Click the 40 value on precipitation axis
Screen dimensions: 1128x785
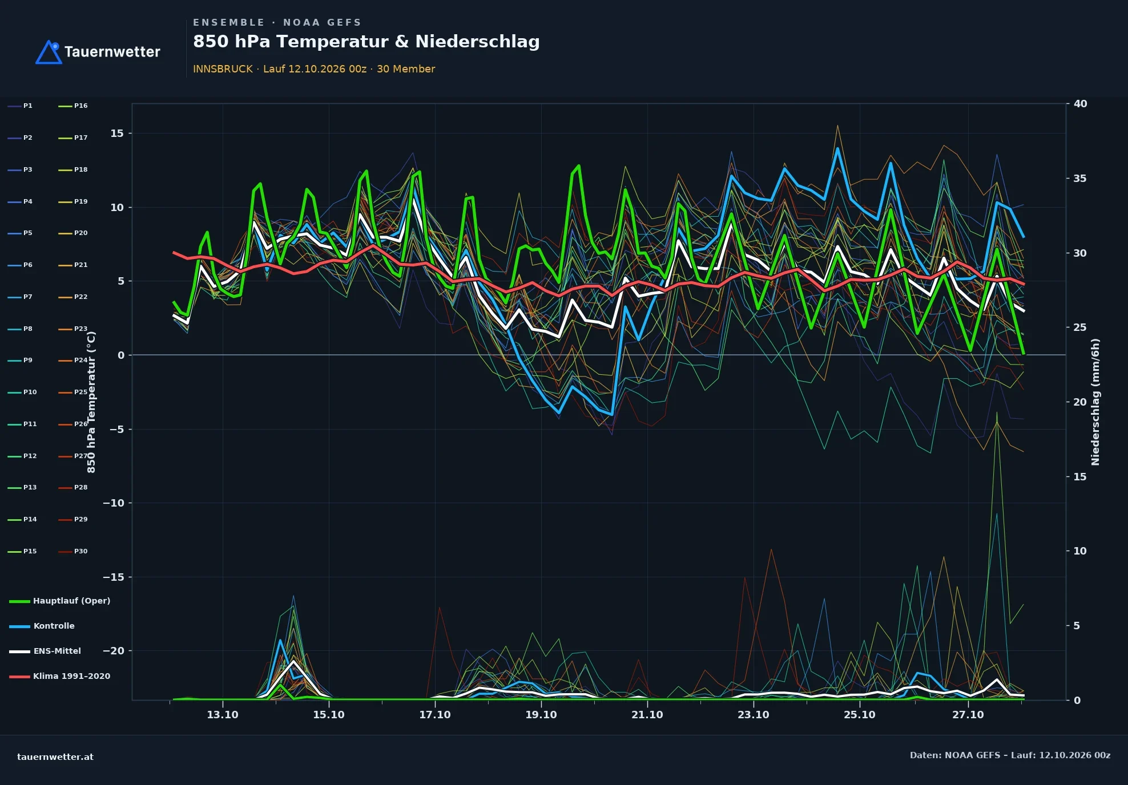(x=1081, y=104)
